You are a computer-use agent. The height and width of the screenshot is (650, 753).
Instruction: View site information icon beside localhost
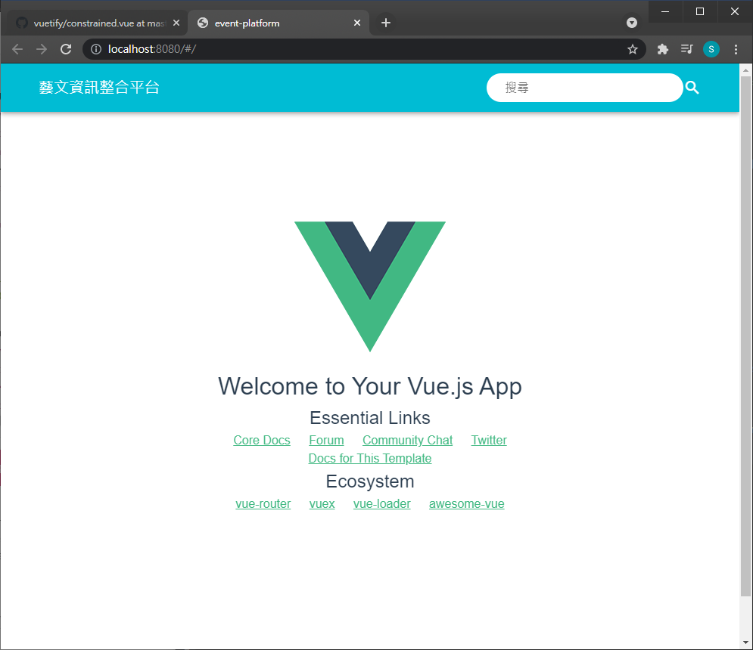click(x=96, y=49)
